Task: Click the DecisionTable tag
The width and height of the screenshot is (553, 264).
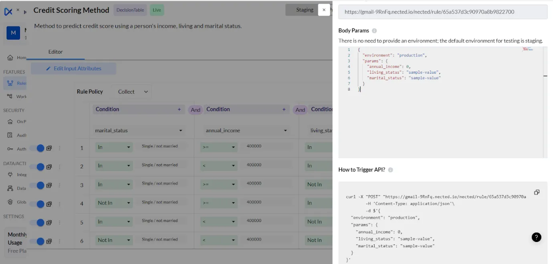Action: tap(130, 10)
